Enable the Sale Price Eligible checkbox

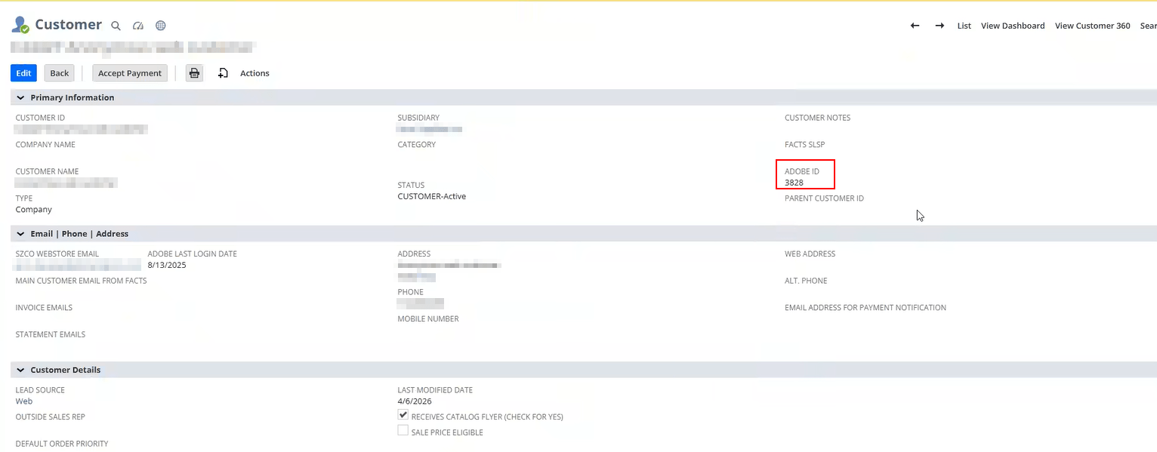coord(403,429)
